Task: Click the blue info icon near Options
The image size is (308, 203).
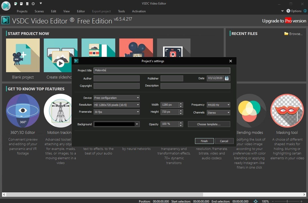Action: click(305, 11)
